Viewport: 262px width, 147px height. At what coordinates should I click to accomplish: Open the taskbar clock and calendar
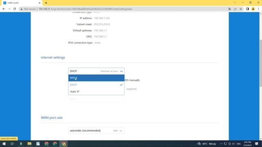(x=247, y=144)
